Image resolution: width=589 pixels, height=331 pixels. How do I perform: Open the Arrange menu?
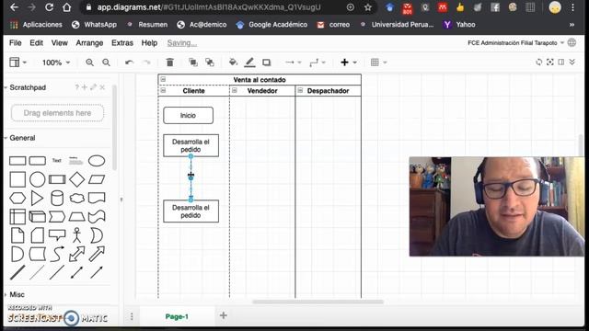click(89, 43)
